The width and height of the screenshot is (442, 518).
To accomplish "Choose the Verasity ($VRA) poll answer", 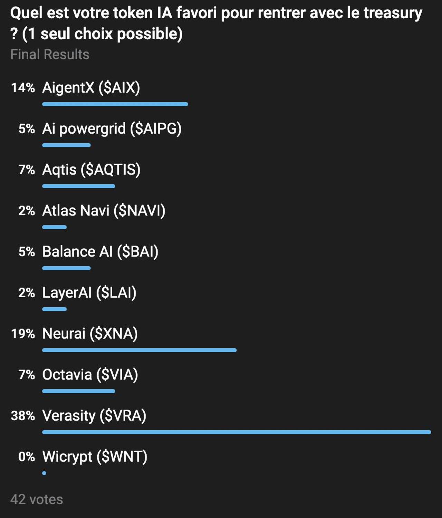I will coord(94,416).
